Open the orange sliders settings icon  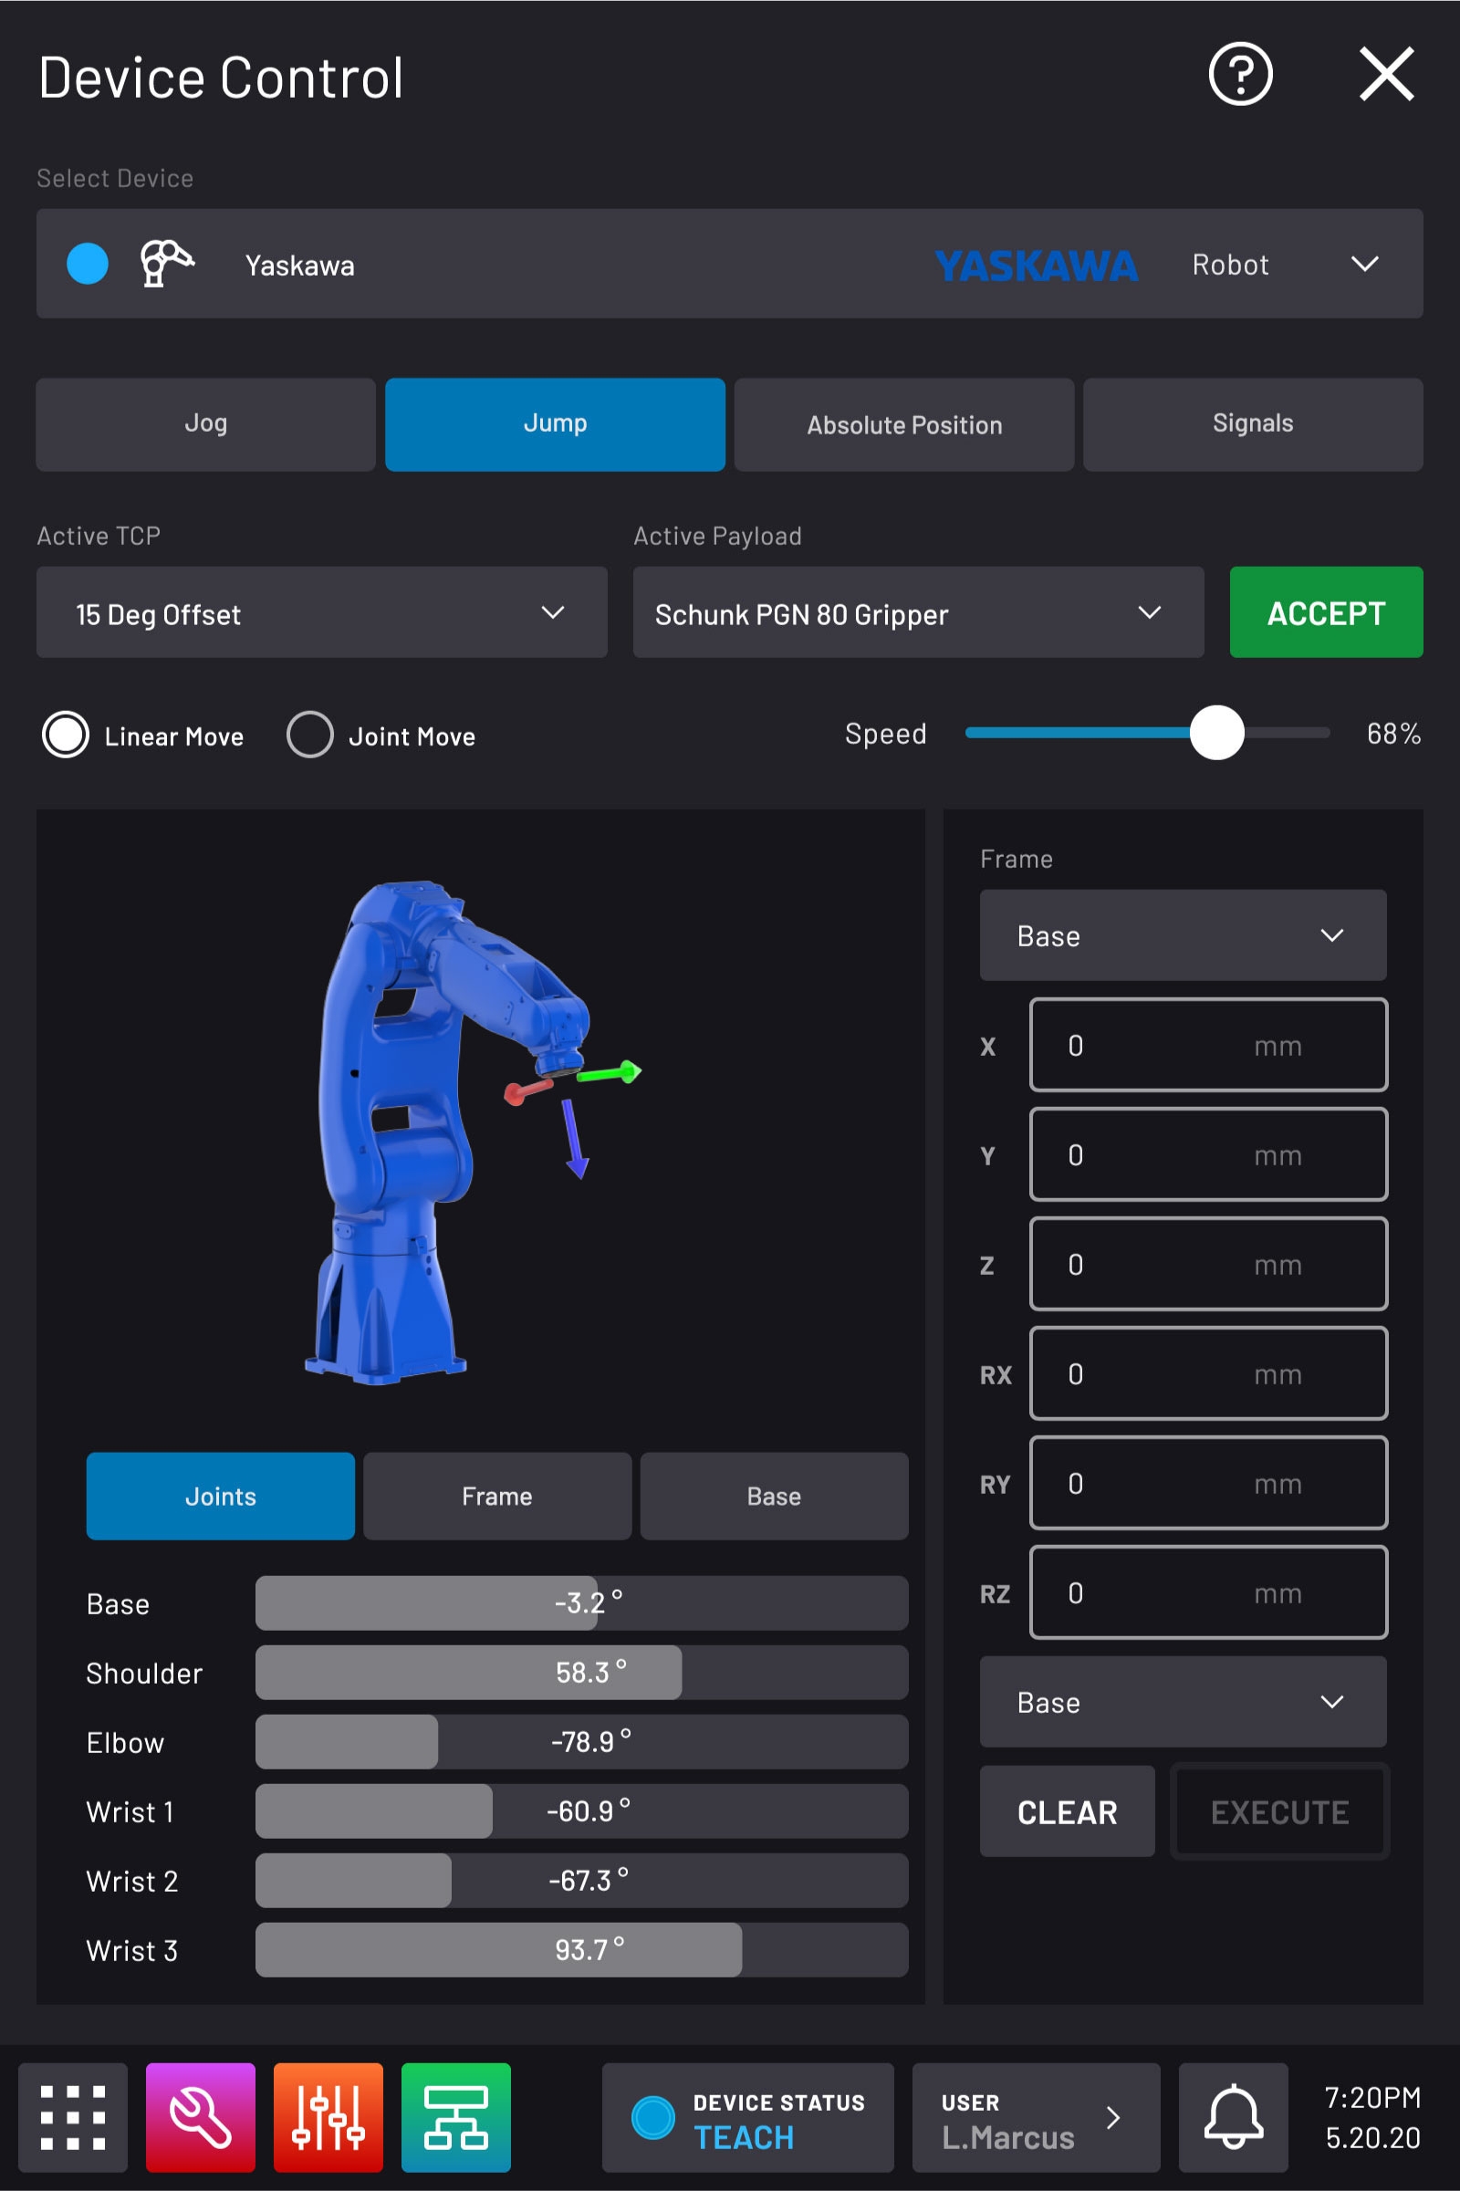click(328, 2117)
